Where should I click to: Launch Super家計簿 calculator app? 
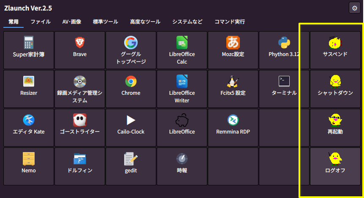click(x=29, y=50)
